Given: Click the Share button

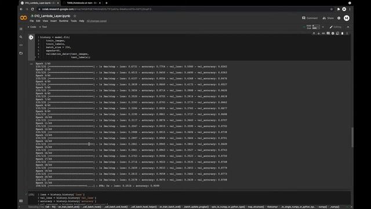Looking at the screenshot, I should (328, 18).
